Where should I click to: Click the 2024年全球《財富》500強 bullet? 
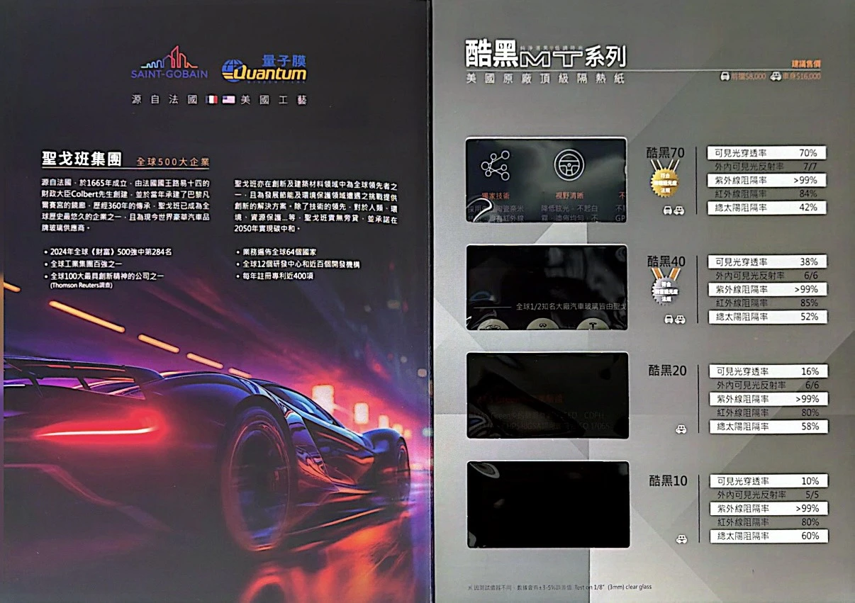pos(107,252)
